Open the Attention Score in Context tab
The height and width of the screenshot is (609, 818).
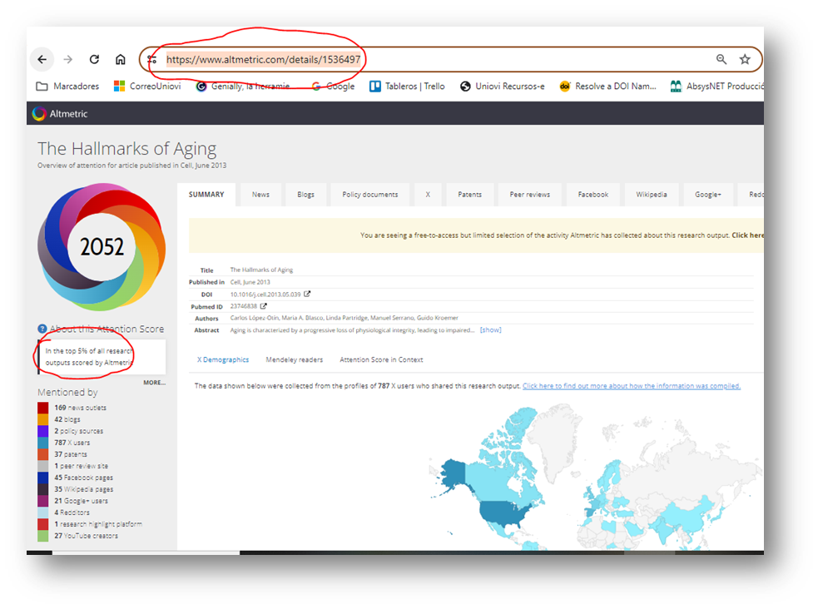click(x=381, y=360)
